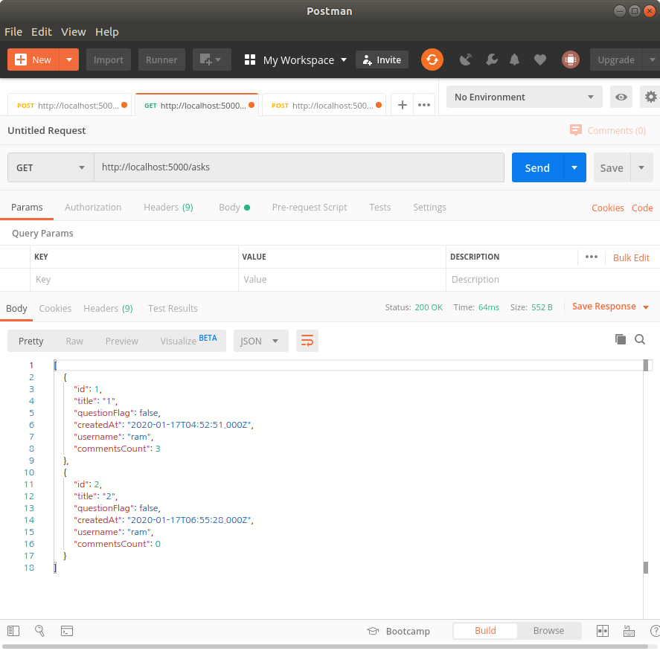
Task: Open manage environments gear icon
Action: click(x=650, y=97)
